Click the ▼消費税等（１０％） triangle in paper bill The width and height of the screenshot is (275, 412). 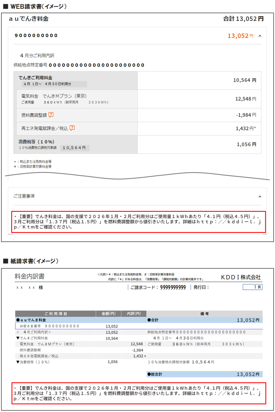pyautogui.click(x=18, y=362)
